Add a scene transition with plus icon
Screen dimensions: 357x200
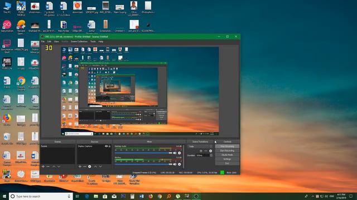201,151
